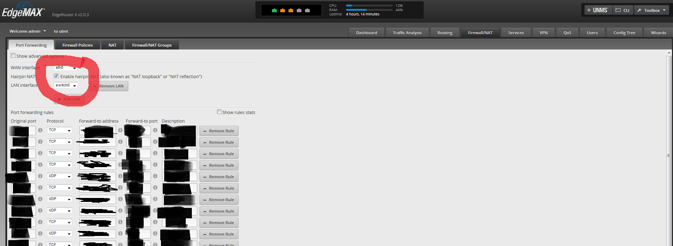
Task: Click the UNMS status indicator
Action: (589, 10)
